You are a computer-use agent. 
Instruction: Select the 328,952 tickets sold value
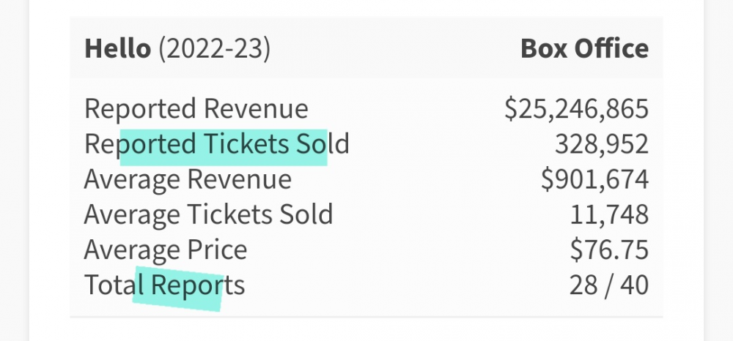602,144
